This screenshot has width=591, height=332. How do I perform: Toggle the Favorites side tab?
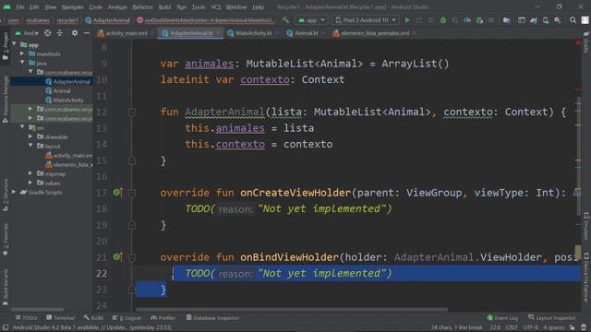[x=5, y=240]
